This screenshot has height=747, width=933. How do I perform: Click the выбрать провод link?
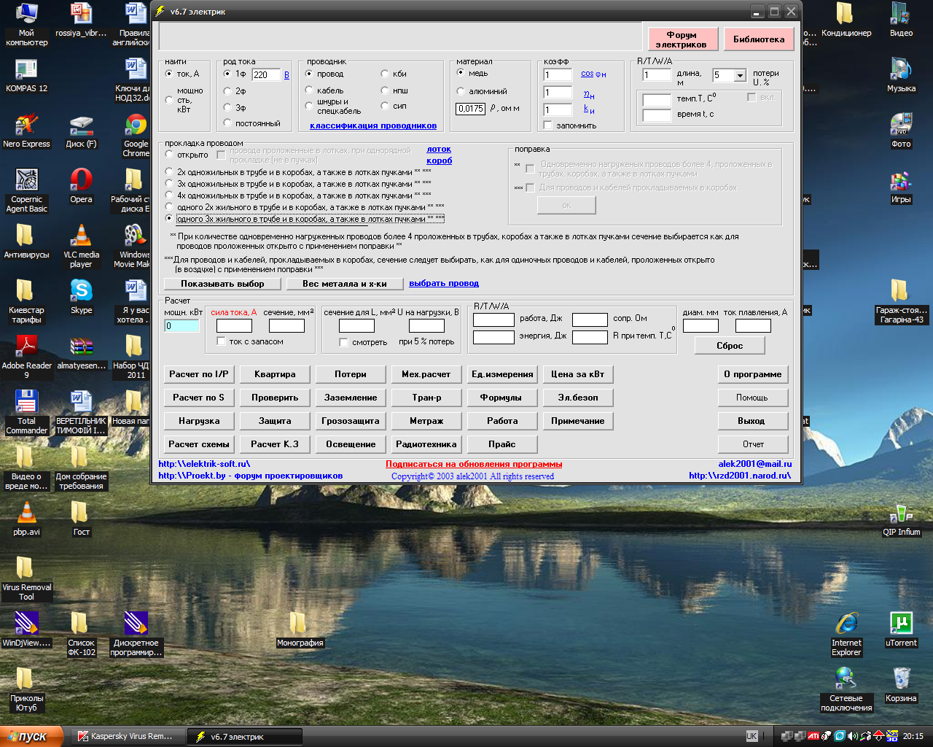[x=444, y=283]
